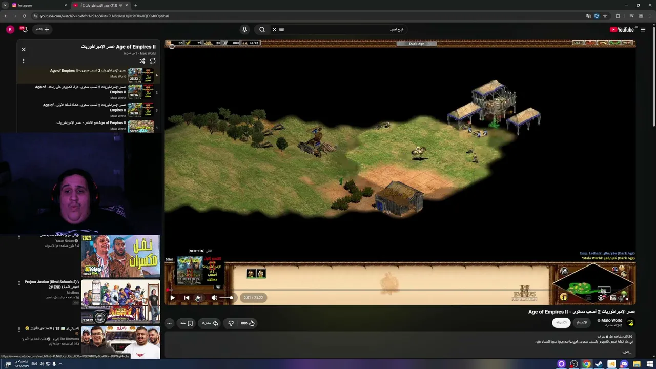Screen dimensions: 656x369
Task: Switch the player to theater mode
Action: pos(613,298)
